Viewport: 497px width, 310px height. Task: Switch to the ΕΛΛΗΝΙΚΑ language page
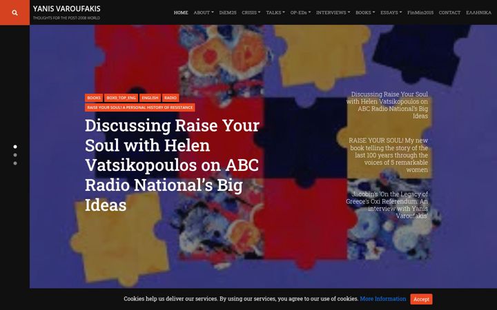coord(478,12)
